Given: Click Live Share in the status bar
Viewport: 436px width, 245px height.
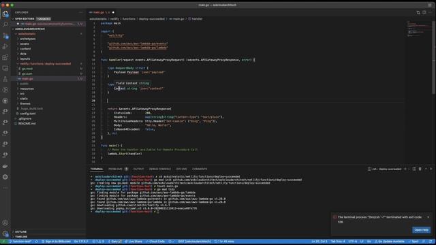Looking at the screenshot, I should point(134,242).
